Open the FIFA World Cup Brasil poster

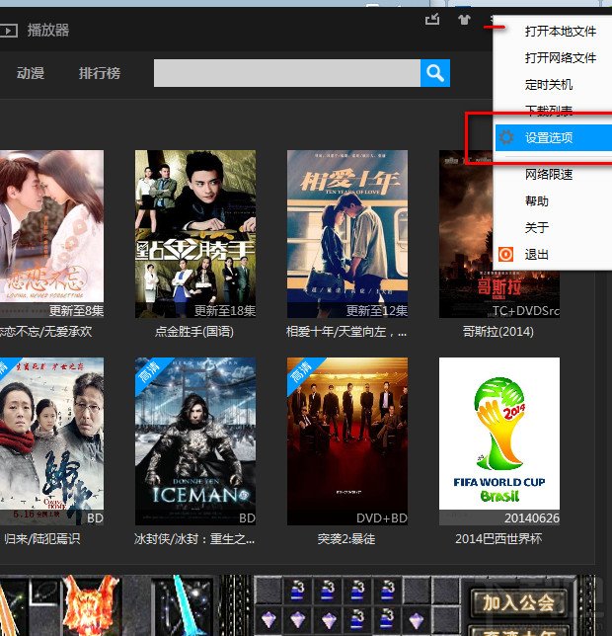pyautogui.click(x=499, y=441)
